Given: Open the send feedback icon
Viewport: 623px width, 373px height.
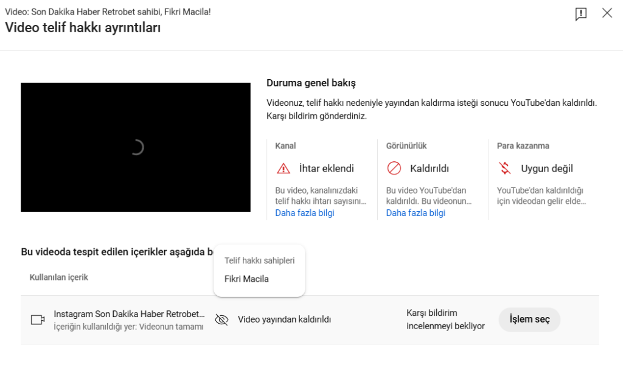Looking at the screenshot, I should point(581,14).
